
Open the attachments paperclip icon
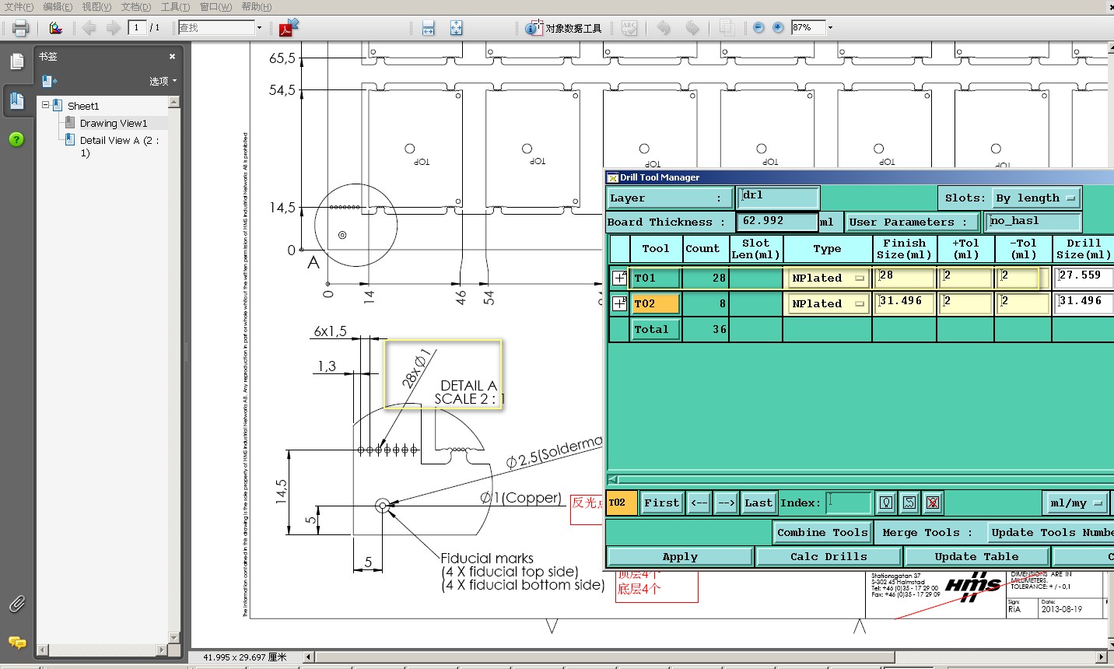pyautogui.click(x=16, y=603)
